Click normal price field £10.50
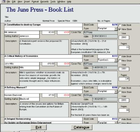Screen dimensions: 140x132 48,64
